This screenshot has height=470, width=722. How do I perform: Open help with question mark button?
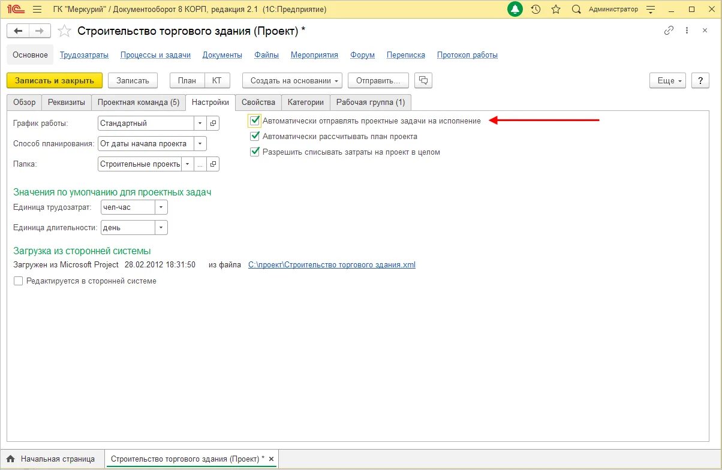[700, 81]
